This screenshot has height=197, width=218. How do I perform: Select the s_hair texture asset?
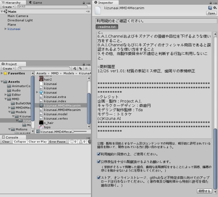click(x=46, y=123)
